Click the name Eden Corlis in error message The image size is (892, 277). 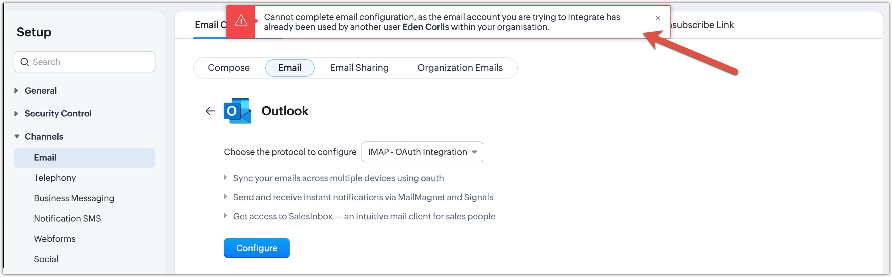[x=426, y=27]
